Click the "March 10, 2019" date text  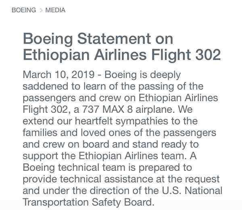58,75
